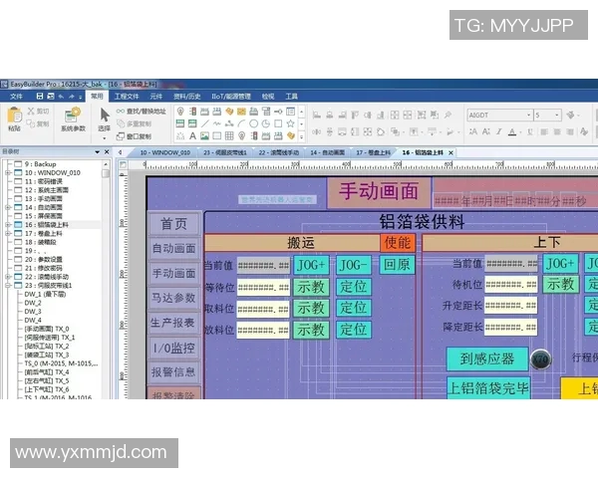The height and width of the screenshot is (478, 598).
Task: Click the 到感应器 button on canvas
Action: click(x=487, y=358)
